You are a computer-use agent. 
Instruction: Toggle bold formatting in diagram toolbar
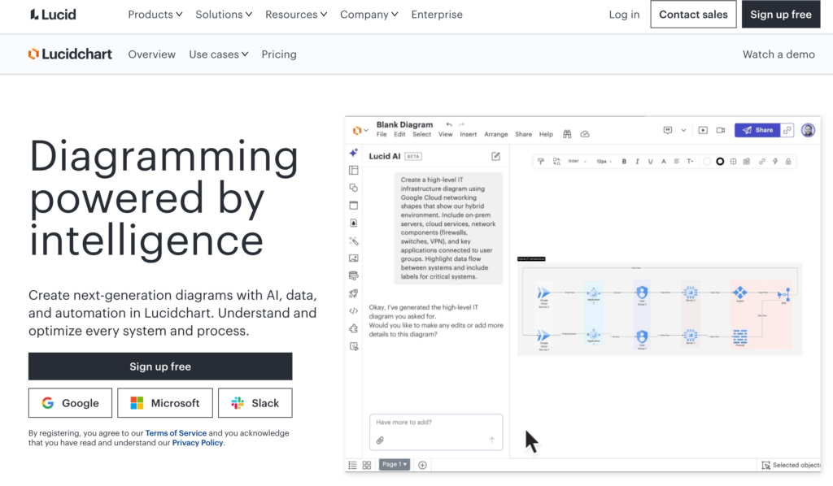pos(624,161)
